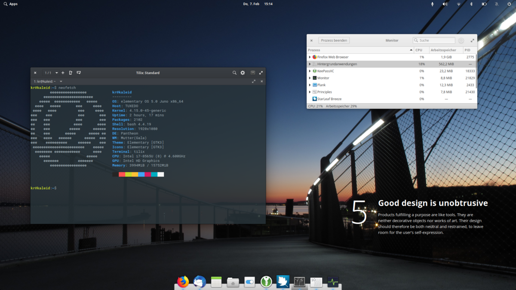This screenshot has width=516, height=290.
Task: Open the Tilix settings gear menu
Action: (243, 73)
